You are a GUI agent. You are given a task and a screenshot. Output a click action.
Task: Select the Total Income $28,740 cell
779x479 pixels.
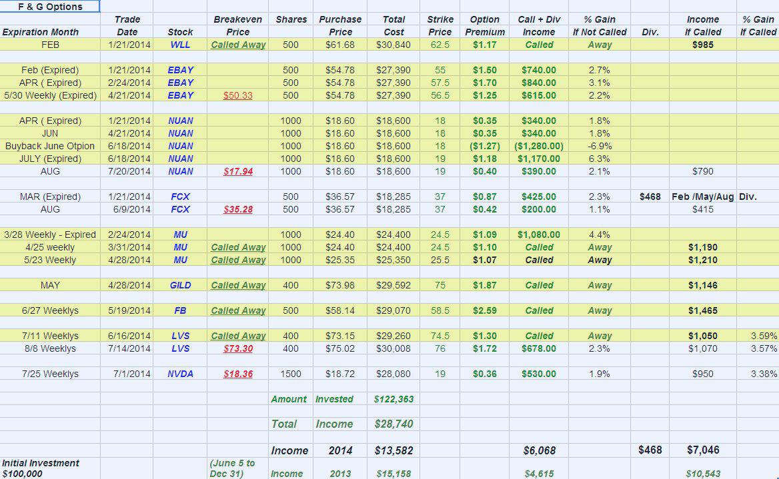point(394,424)
